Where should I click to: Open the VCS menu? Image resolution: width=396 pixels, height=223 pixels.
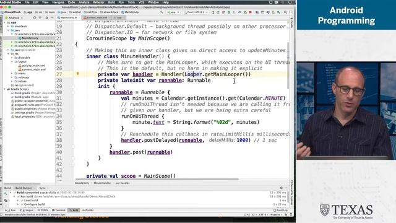click(x=142, y=2)
